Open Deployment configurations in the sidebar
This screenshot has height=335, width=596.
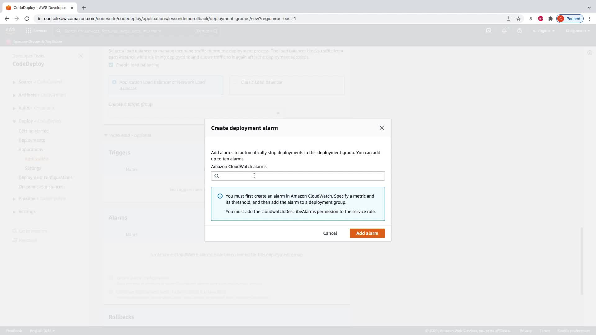tap(45, 177)
